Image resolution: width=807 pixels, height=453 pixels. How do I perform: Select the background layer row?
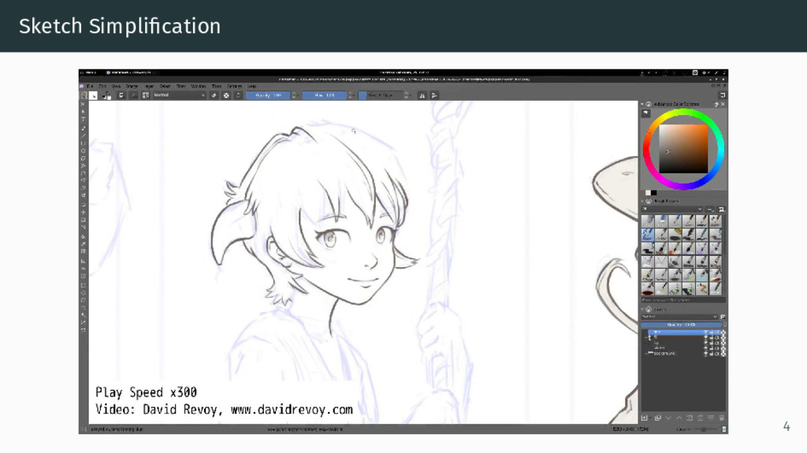(683, 354)
